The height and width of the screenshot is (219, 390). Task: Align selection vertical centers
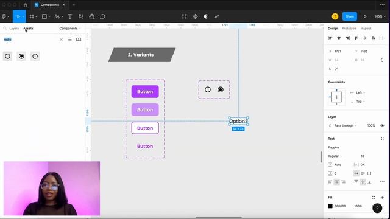(x=365, y=38)
